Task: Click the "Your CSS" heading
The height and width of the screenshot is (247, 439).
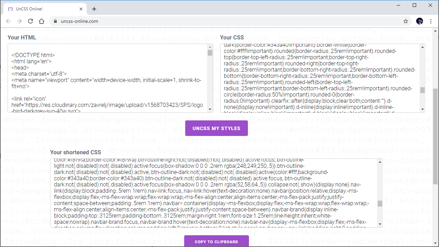Action: click(232, 37)
